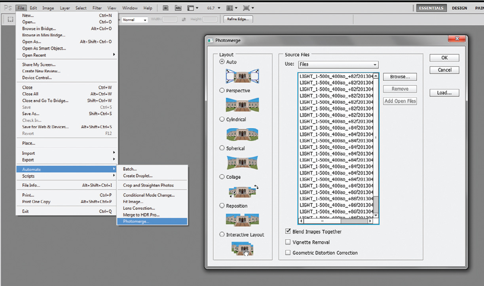Click the Spherical layout preview image
484x286 pixels.
pyautogui.click(x=242, y=162)
